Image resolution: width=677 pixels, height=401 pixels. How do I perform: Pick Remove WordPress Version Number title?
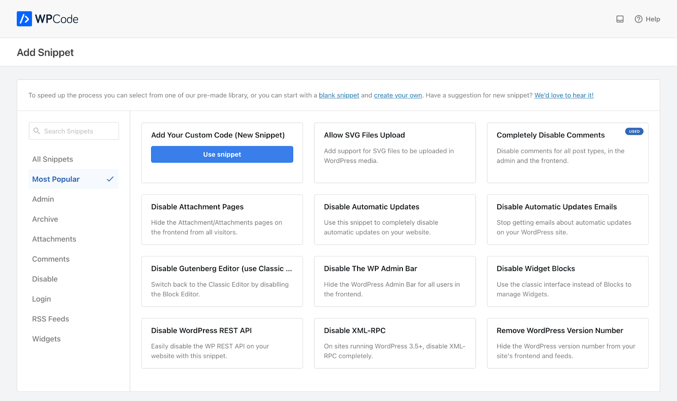(560, 330)
